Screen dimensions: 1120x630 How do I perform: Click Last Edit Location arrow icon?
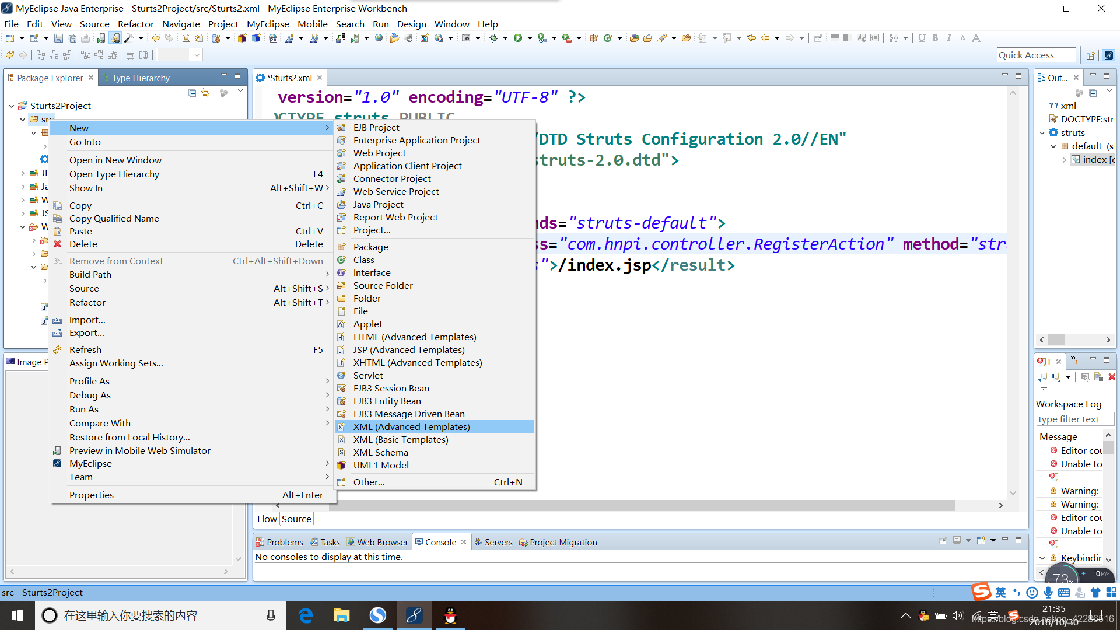coord(751,38)
